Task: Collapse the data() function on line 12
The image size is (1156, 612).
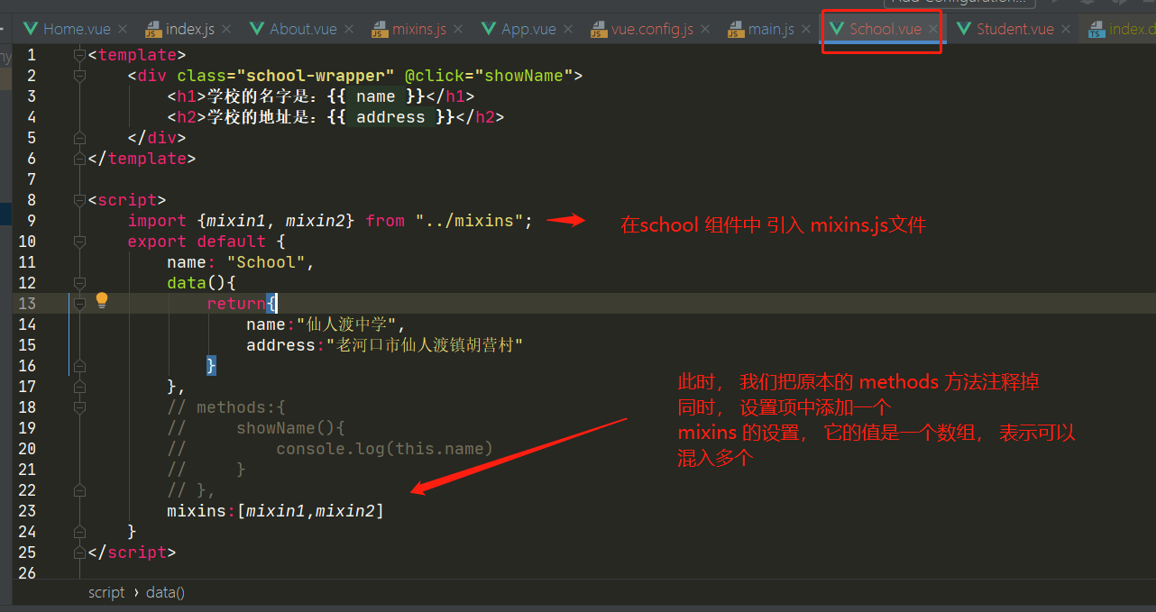Action: [x=79, y=284]
